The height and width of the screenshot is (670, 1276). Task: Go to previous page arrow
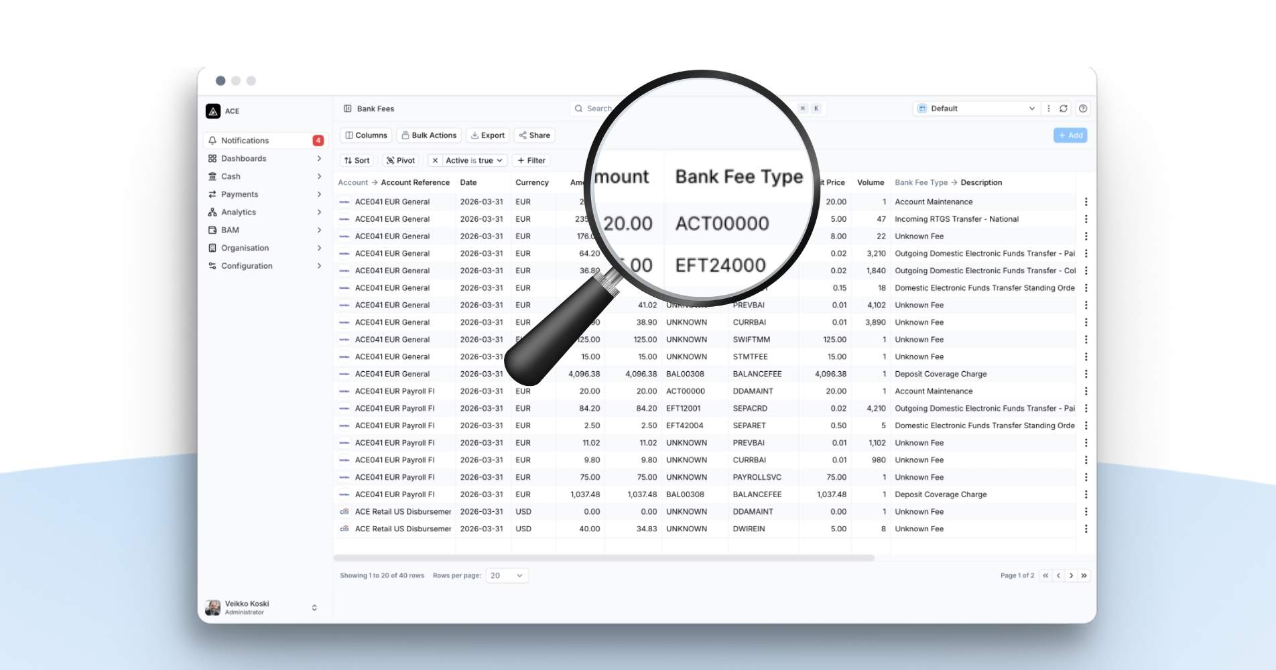tap(1058, 576)
